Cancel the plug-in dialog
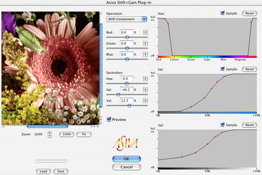This screenshot has width=262, height=175. 126,167
